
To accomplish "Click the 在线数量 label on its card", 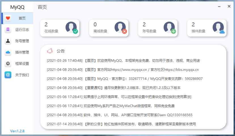I will (51, 31).
